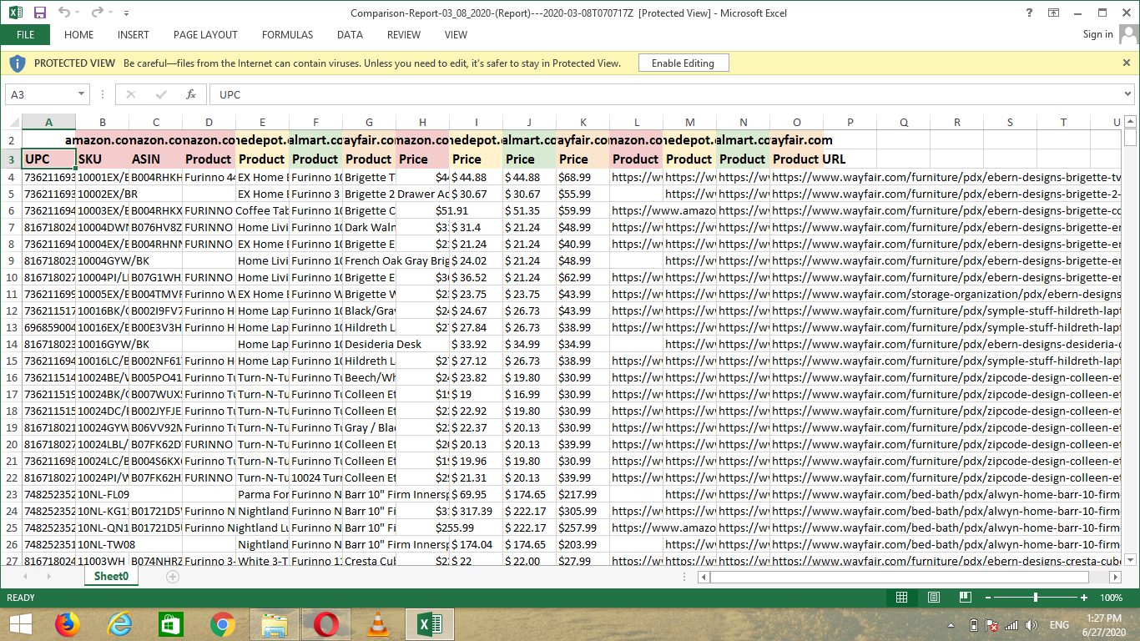The height and width of the screenshot is (641, 1140).
Task: Close the Protected View message bar
Action: click(x=1127, y=63)
